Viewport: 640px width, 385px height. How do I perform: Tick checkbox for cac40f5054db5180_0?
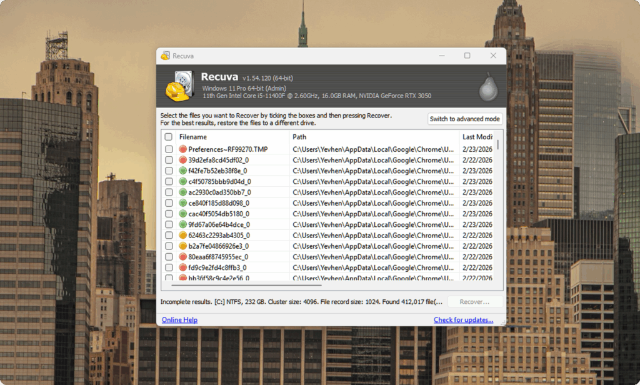(169, 214)
